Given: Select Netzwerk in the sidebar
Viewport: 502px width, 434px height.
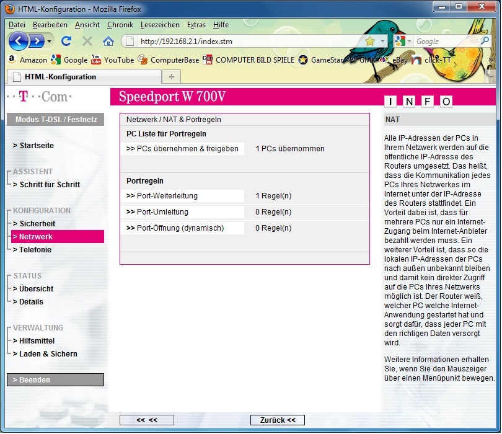Looking at the screenshot, I should (x=58, y=237).
